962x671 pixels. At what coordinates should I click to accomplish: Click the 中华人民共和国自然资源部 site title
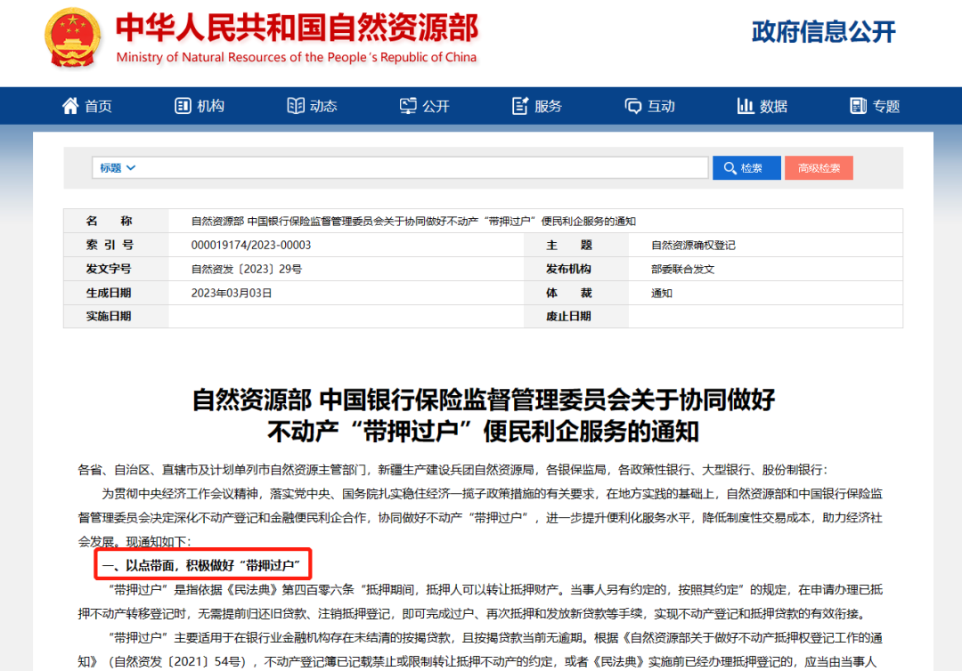[x=297, y=28]
